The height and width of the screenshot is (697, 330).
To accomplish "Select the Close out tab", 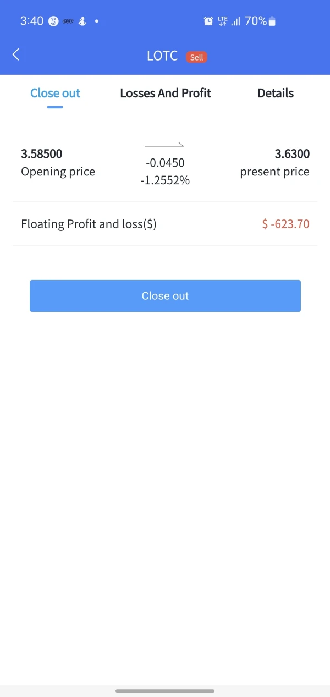I will click(55, 94).
